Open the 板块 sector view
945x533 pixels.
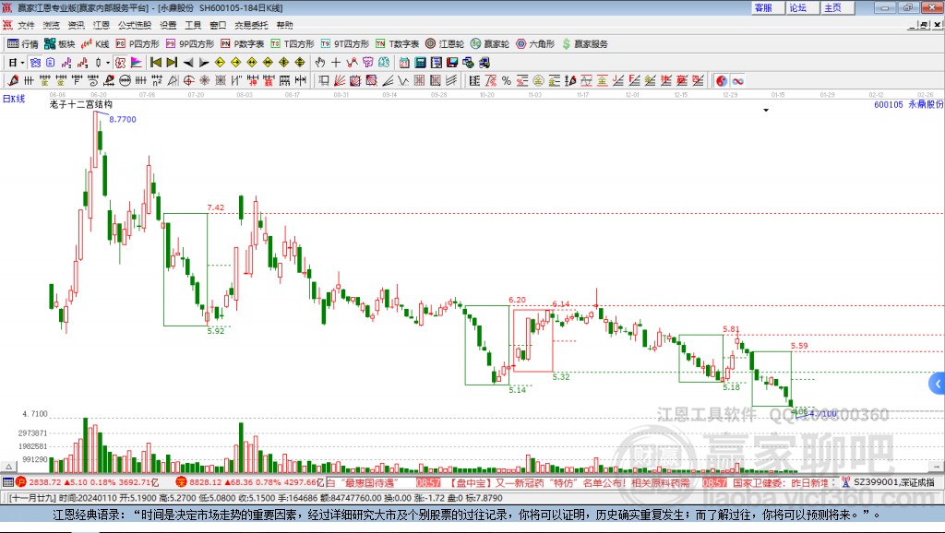pyautogui.click(x=59, y=44)
